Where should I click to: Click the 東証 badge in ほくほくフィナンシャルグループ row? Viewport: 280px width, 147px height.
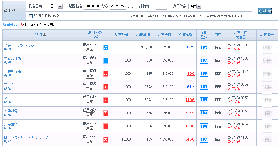[90, 141]
